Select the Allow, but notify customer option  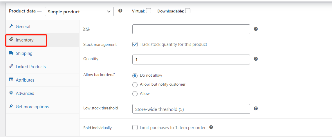coord(135,84)
